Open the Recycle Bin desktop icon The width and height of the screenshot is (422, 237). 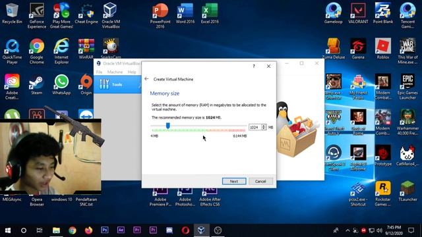(x=12, y=13)
